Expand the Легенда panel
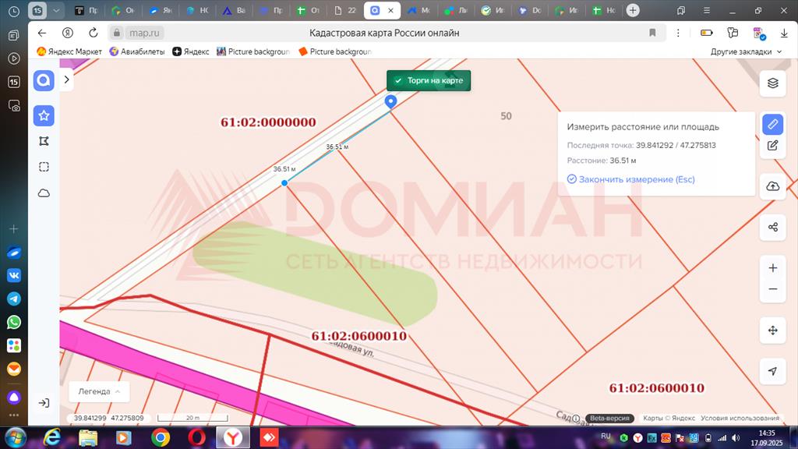Image resolution: width=798 pixels, height=449 pixels. tap(98, 391)
